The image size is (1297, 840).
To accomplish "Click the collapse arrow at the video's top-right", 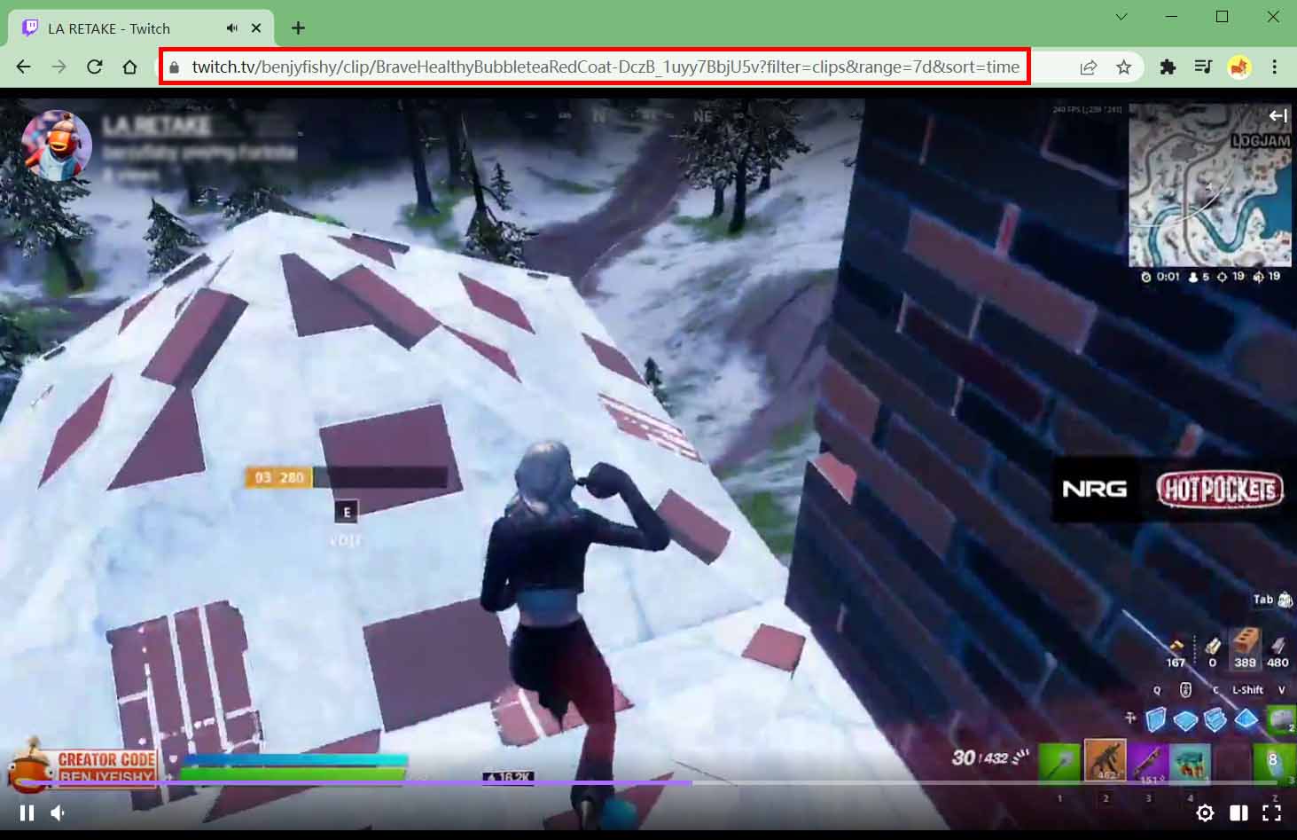I will click(1277, 115).
